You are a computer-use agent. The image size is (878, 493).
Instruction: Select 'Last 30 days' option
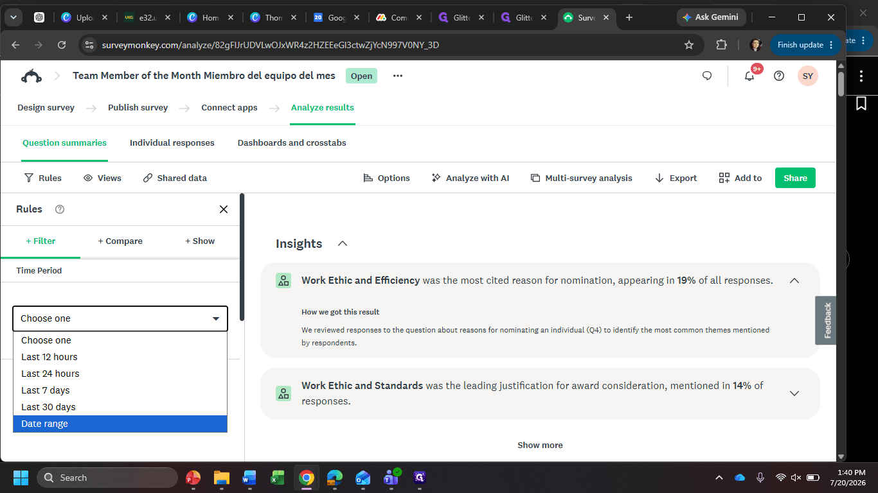coord(120,407)
